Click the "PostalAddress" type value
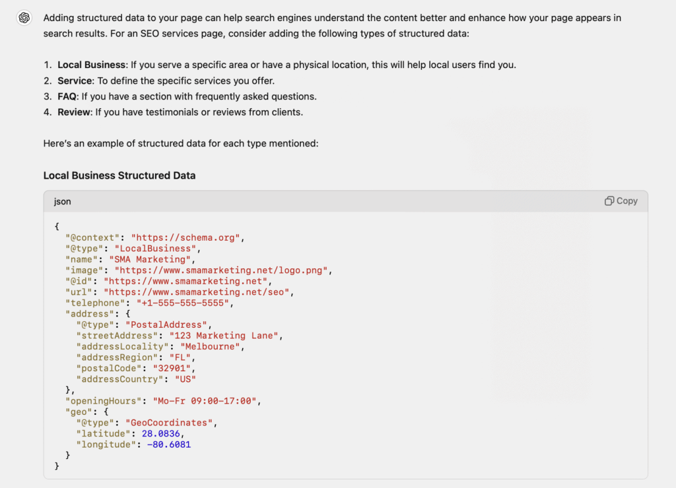This screenshot has width=676, height=488. pyautogui.click(x=166, y=324)
